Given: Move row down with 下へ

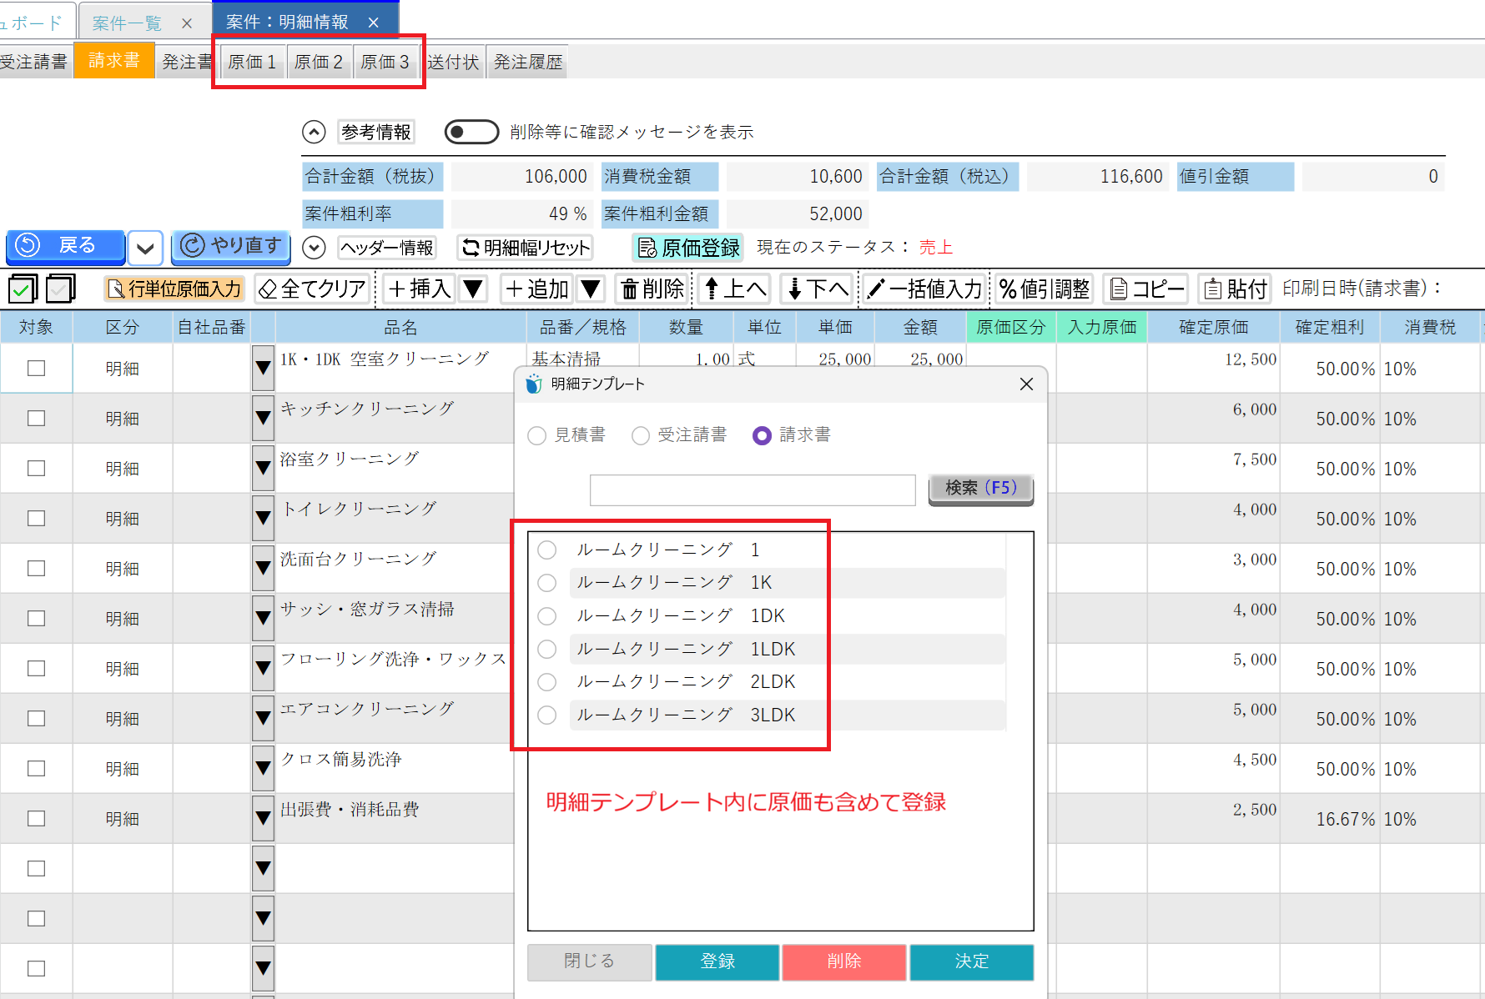Looking at the screenshot, I should click(x=818, y=289).
